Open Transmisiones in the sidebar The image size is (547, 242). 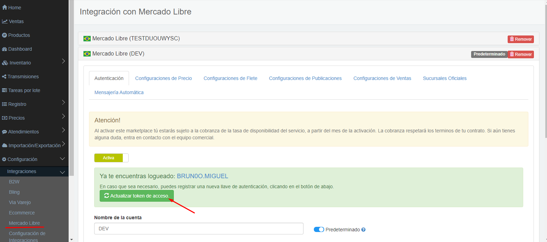23,77
